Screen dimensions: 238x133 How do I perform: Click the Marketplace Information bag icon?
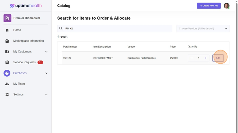[7, 41]
